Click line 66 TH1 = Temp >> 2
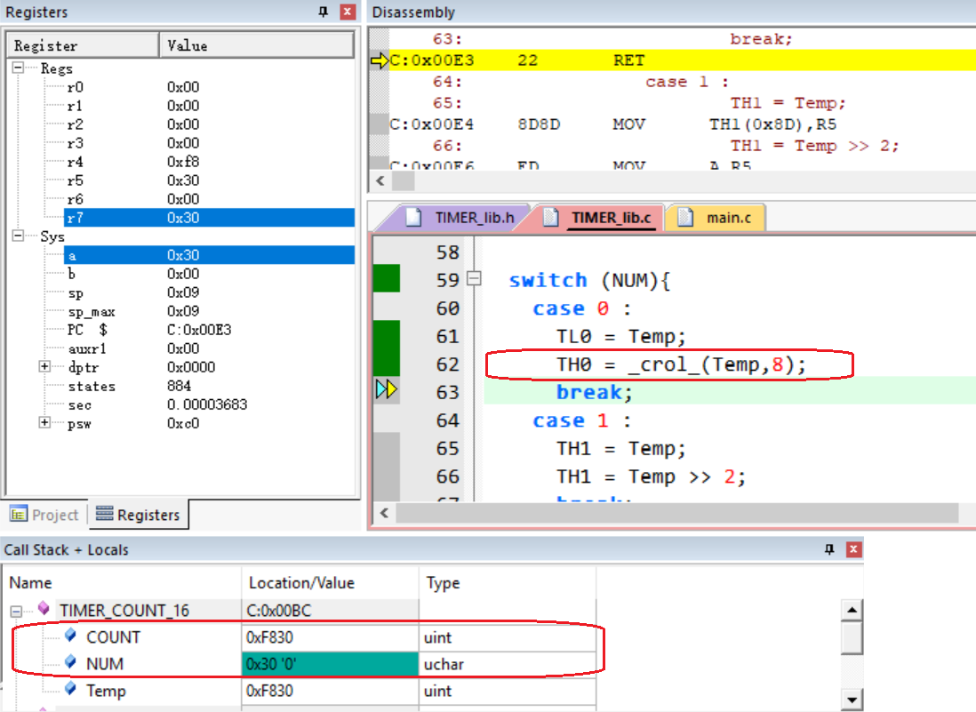 coord(651,476)
